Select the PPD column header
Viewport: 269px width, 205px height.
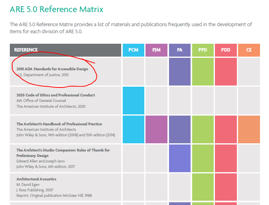(203, 50)
